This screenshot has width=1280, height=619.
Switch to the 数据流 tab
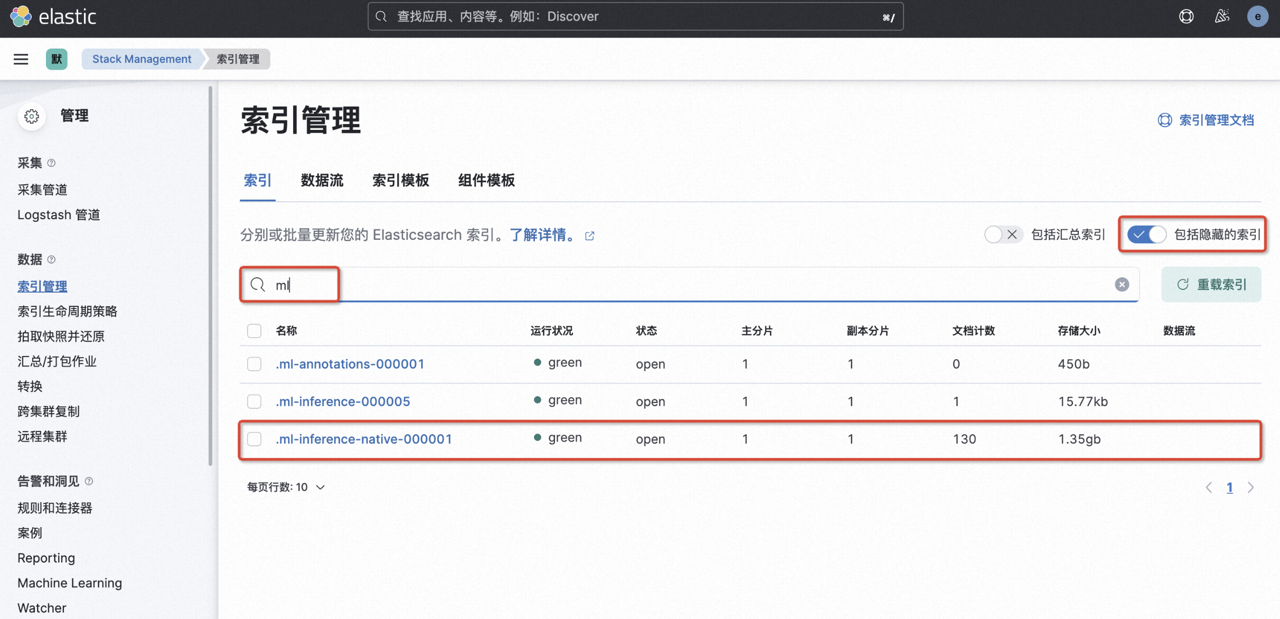pyautogui.click(x=322, y=181)
